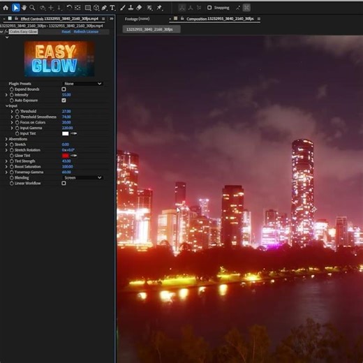Open the Blending mode Screen dropdown

pyautogui.click(x=83, y=177)
